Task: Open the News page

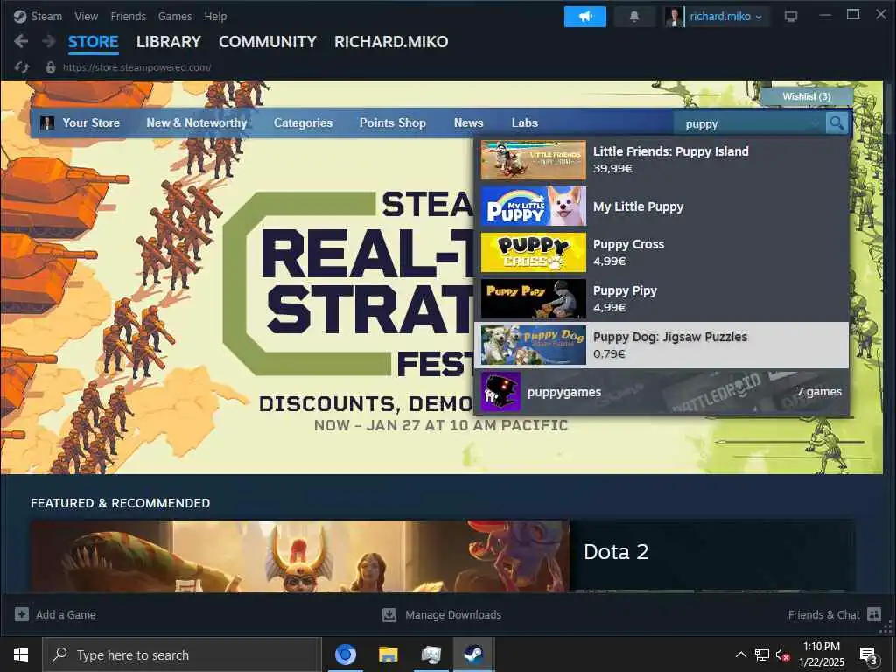Action: tap(469, 122)
